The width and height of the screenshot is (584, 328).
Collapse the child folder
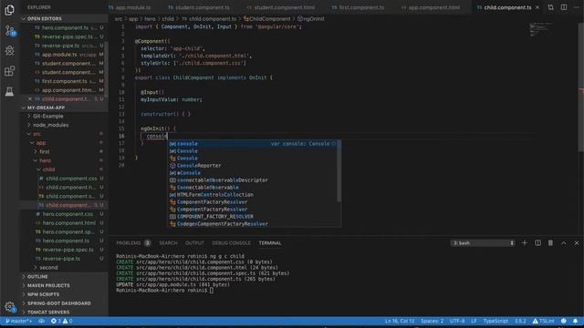48,169
